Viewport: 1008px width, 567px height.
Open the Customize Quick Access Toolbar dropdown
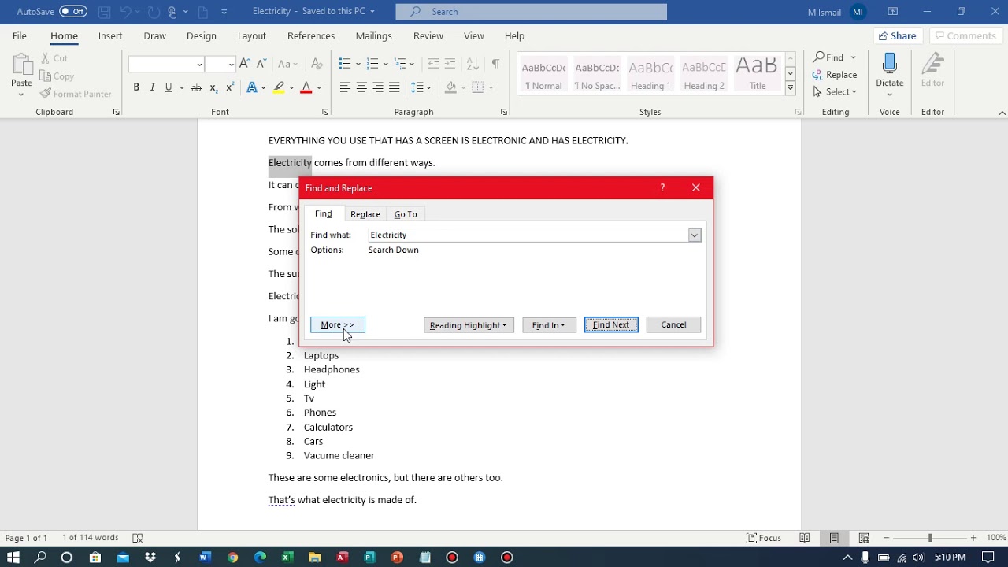click(224, 12)
